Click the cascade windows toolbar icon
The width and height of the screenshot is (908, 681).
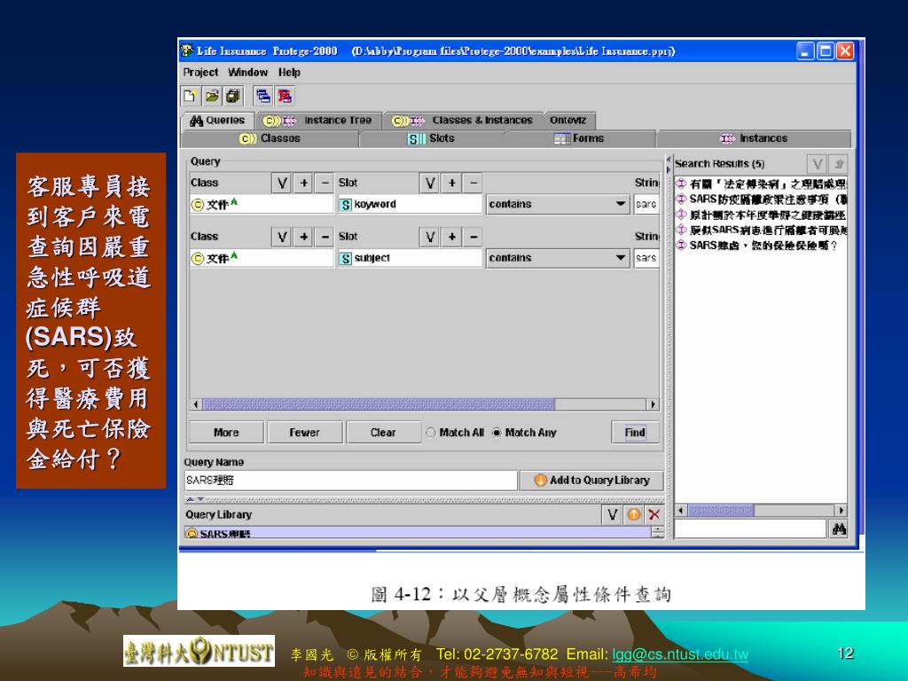(x=262, y=96)
